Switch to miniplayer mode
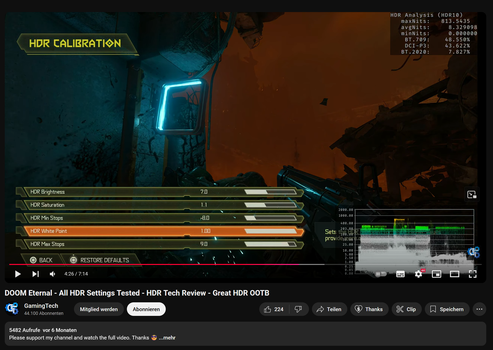Image resolution: width=493 pixels, height=350 pixels. click(x=436, y=274)
